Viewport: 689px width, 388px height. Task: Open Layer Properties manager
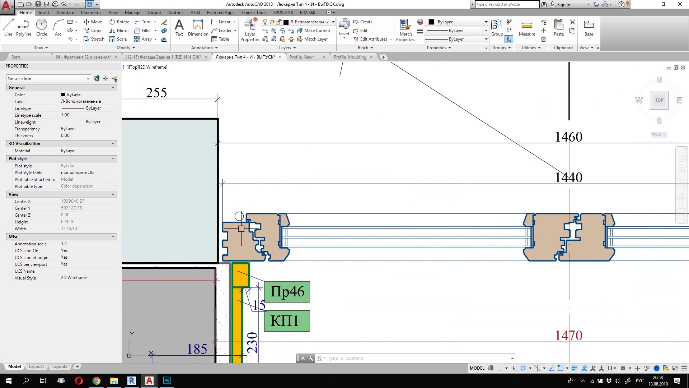click(250, 30)
